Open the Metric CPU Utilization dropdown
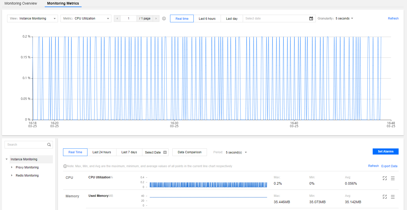This screenshot has width=407, height=210. pos(86,18)
